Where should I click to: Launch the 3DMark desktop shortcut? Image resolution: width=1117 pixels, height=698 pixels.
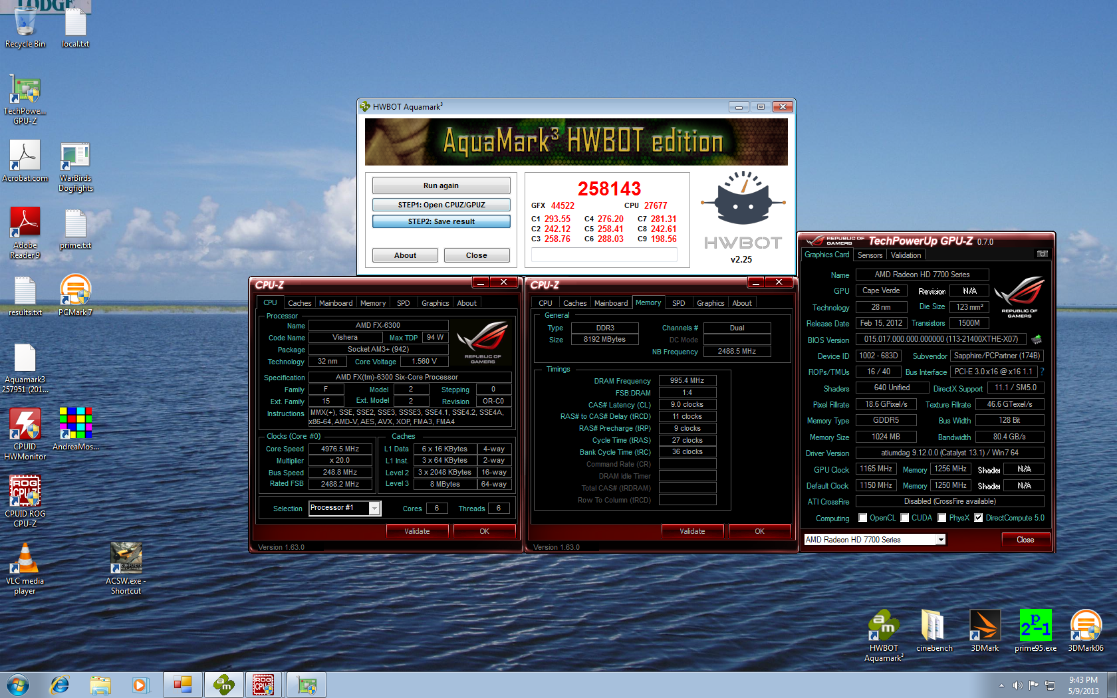[985, 631]
